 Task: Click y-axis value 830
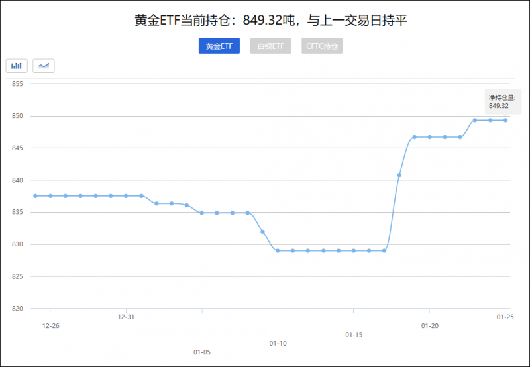pyautogui.click(x=17, y=244)
